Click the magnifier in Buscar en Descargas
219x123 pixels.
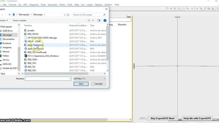(x=104, y=15)
